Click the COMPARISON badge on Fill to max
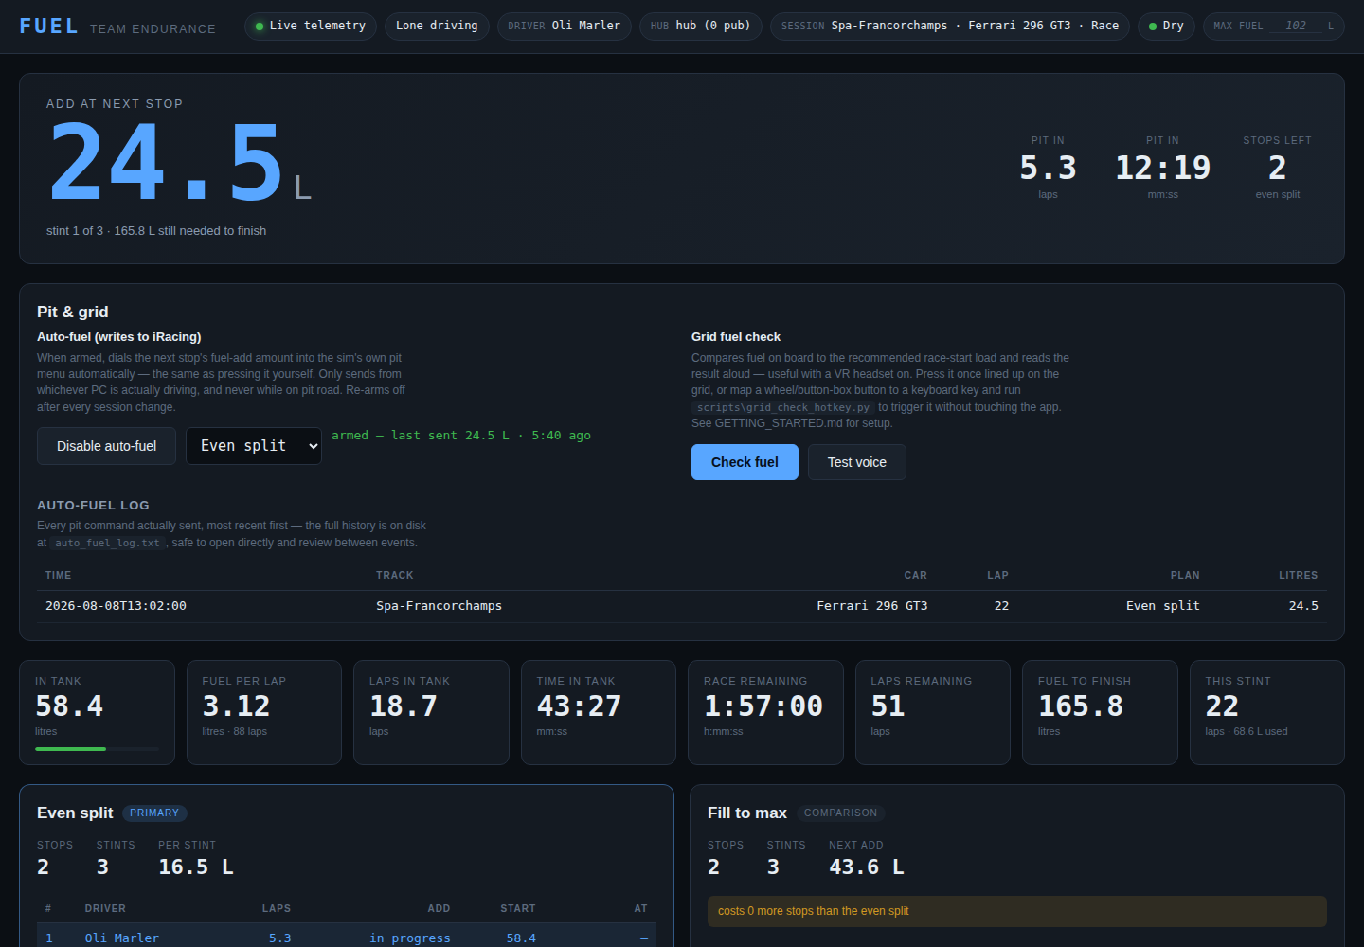The image size is (1364, 947). tap(840, 813)
